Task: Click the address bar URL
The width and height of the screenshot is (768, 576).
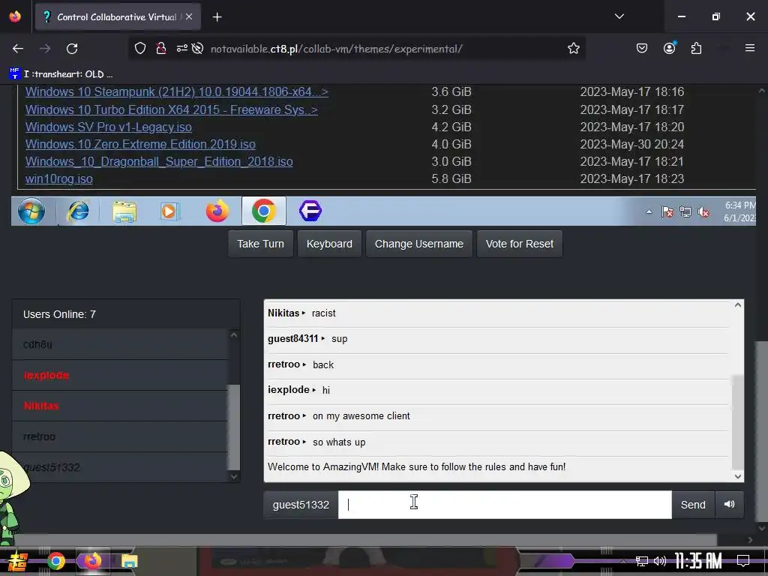Action: tap(336, 49)
